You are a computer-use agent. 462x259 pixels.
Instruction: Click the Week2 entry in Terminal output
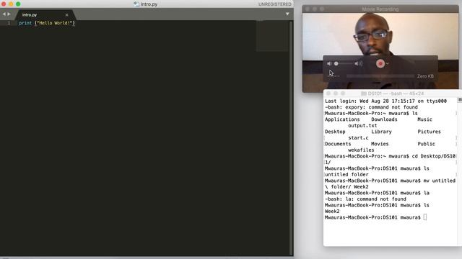[x=332, y=211]
